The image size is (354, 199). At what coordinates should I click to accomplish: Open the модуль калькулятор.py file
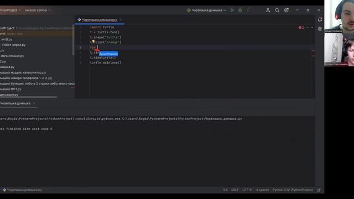point(23,72)
